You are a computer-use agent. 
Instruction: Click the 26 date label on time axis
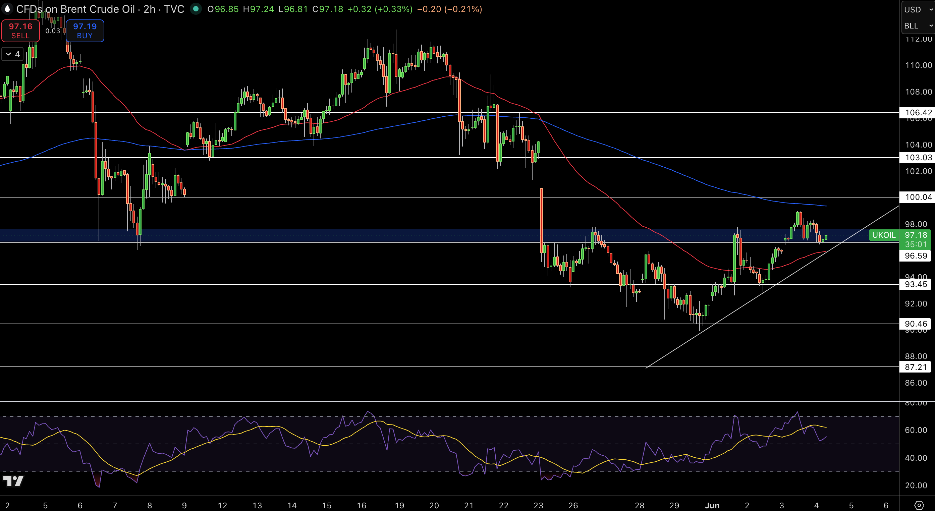click(x=573, y=505)
